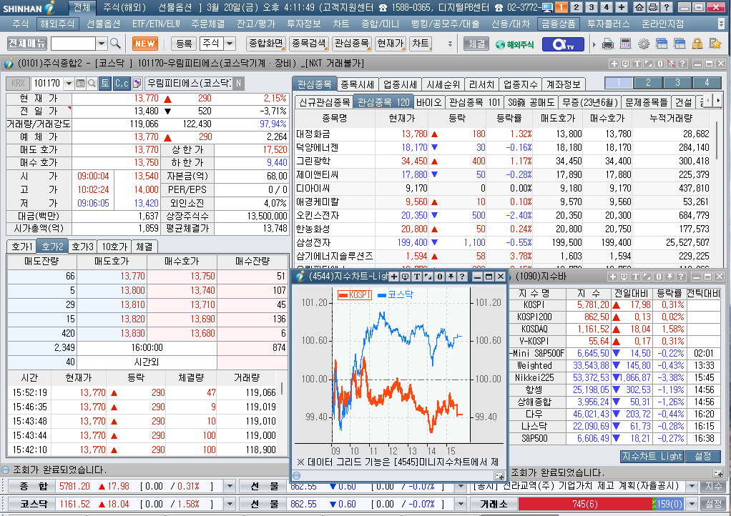
Task: Open the menu search box dropdown arrow
Action: pos(102,44)
